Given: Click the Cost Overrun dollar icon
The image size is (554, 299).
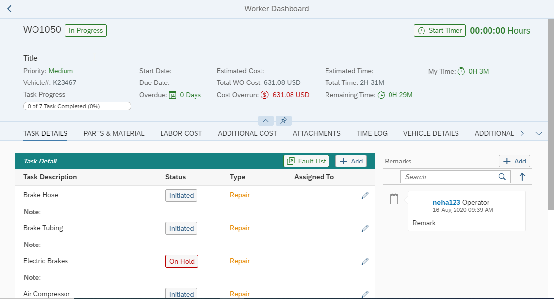Looking at the screenshot, I should click(x=264, y=95).
